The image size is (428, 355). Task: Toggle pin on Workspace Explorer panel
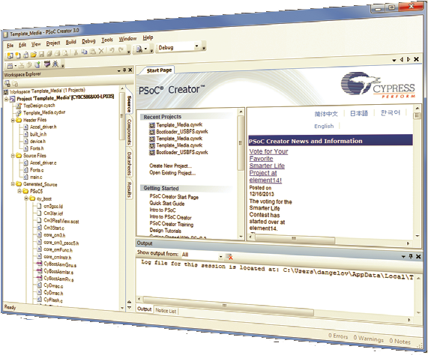tap(124, 70)
